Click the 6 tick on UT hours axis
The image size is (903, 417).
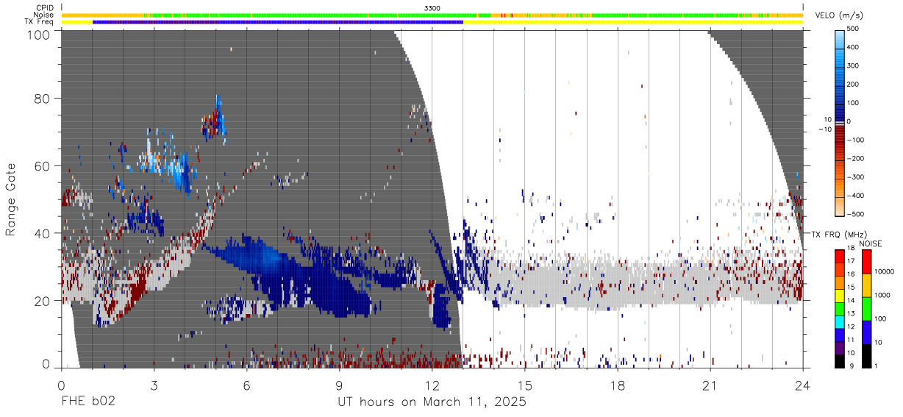[x=246, y=386]
